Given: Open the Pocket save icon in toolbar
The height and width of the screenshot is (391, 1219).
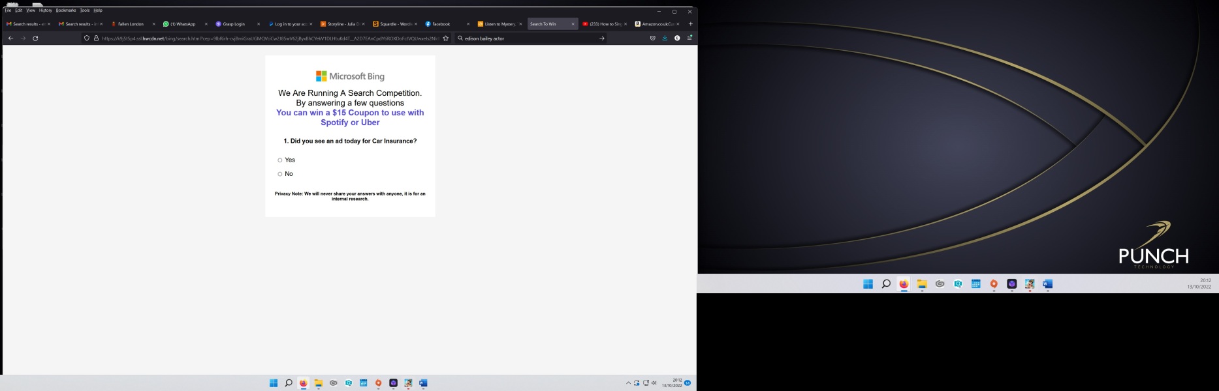Looking at the screenshot, I should pos(652,38).
